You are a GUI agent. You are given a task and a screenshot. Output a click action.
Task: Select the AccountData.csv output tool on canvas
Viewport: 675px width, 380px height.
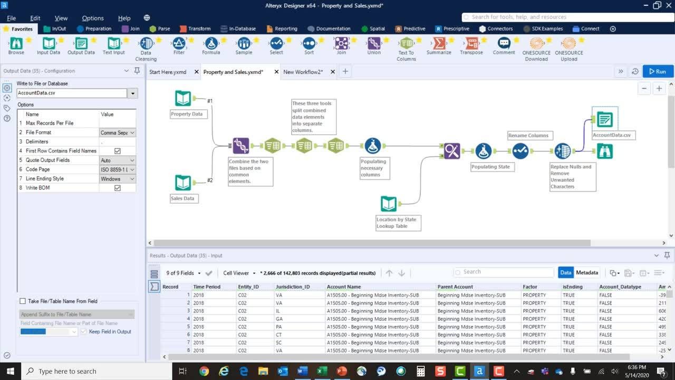(604, 120)
